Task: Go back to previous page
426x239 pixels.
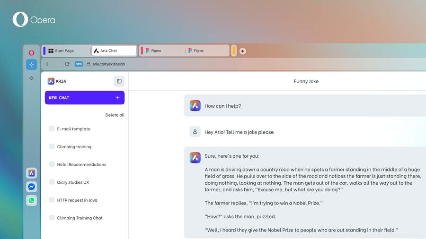Action: (x=47, y=64)
